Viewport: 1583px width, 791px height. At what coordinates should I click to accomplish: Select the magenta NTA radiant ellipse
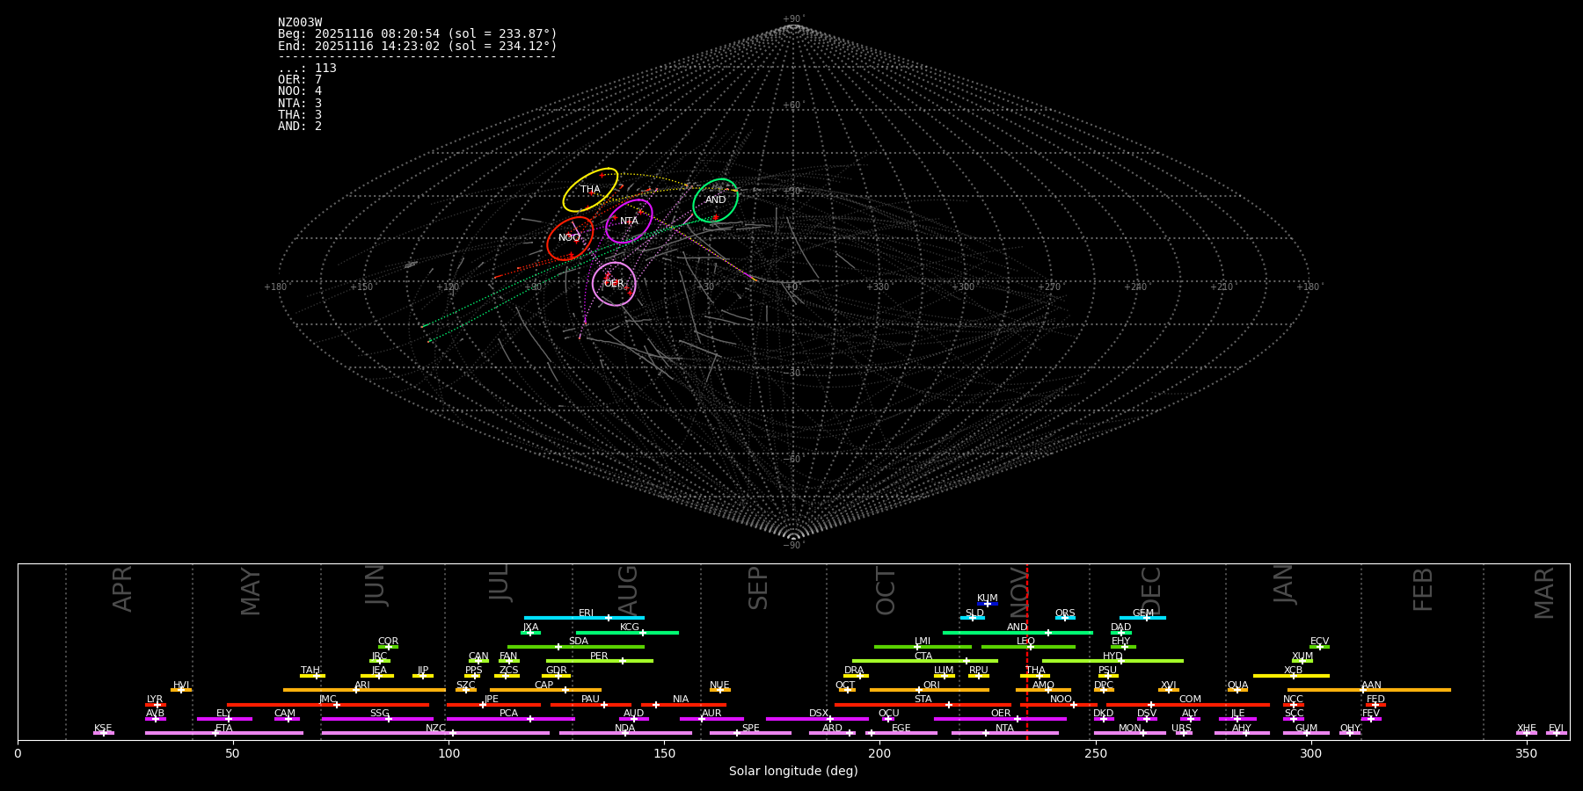[x=629, y=221]
